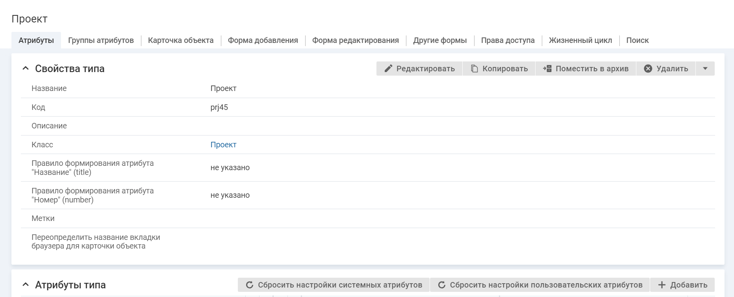Image resolution: width=734 pixels, height=297 pixels.
Task: Click the archive icon on Поместить в архив
Action: pos(547,69)
